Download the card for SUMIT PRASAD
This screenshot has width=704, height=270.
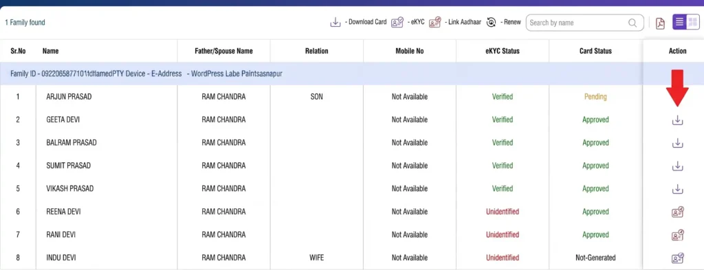tap(677, 166)
